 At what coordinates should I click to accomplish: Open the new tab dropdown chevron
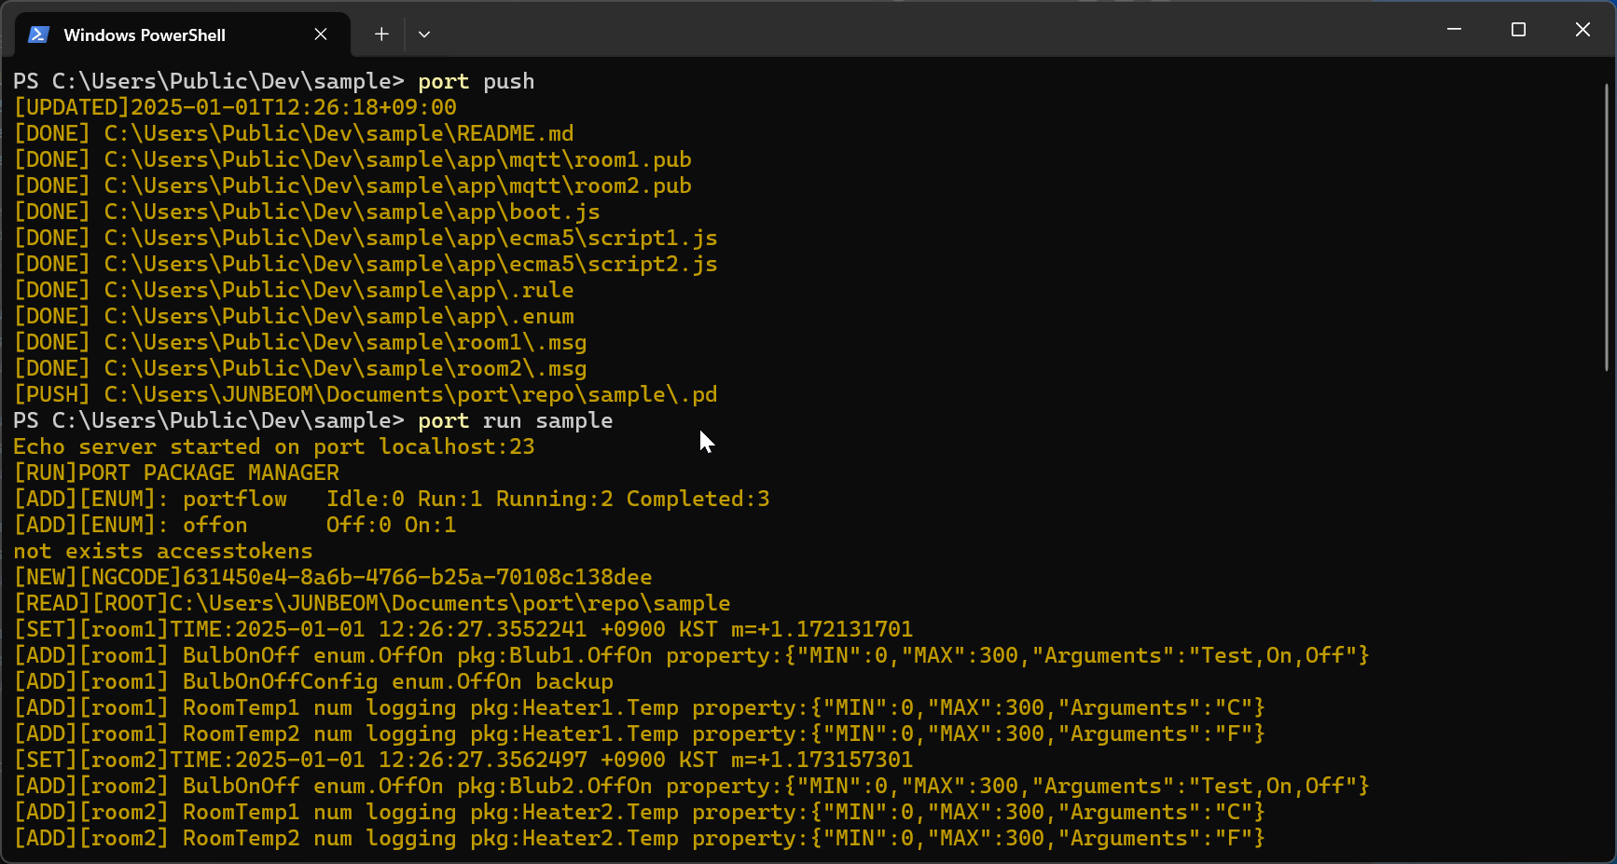pos(424,34)
